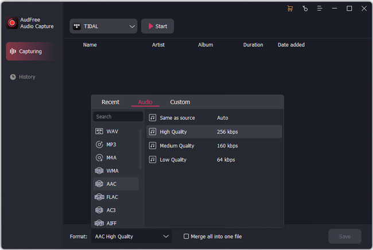This screenshot has width=373, height=250.
Task: Select High Quality 256 kbps preset
Action: coord(214,132)
